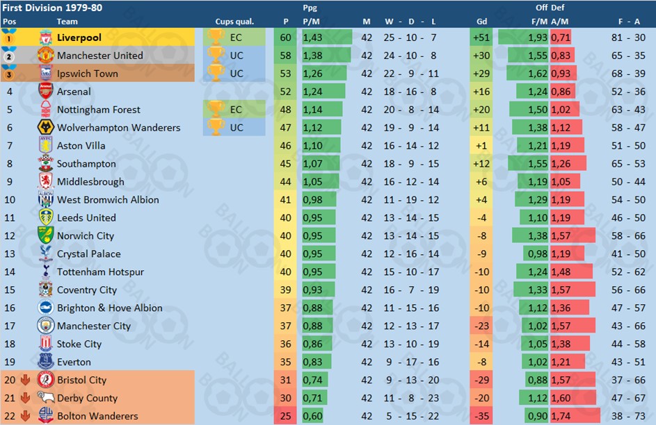Click the first-place medal badge
The height and width of the screenshot is (425, 656).
9,37
